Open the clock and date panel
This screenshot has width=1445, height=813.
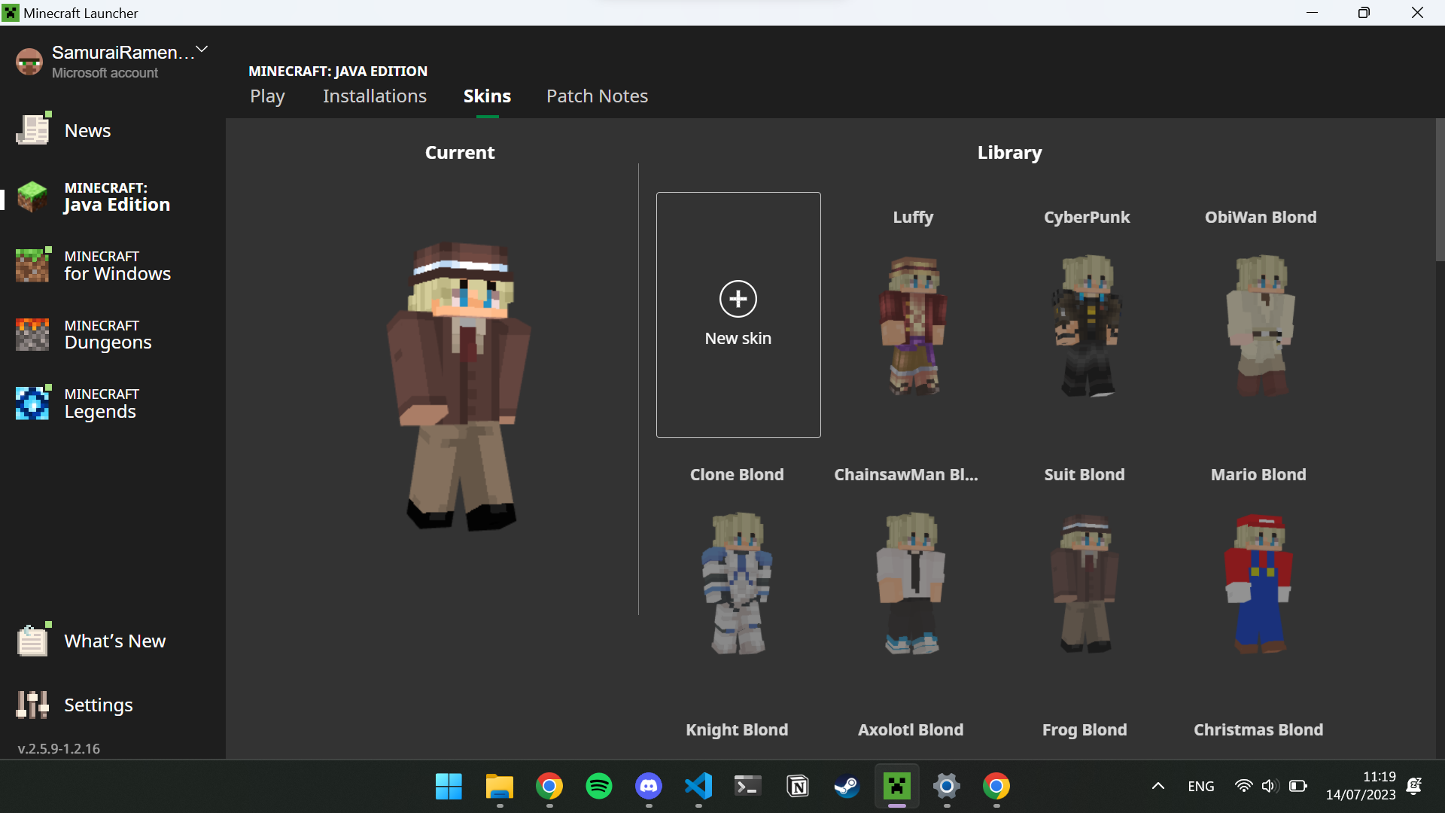pyautogui.click(x=1361, y=786)
